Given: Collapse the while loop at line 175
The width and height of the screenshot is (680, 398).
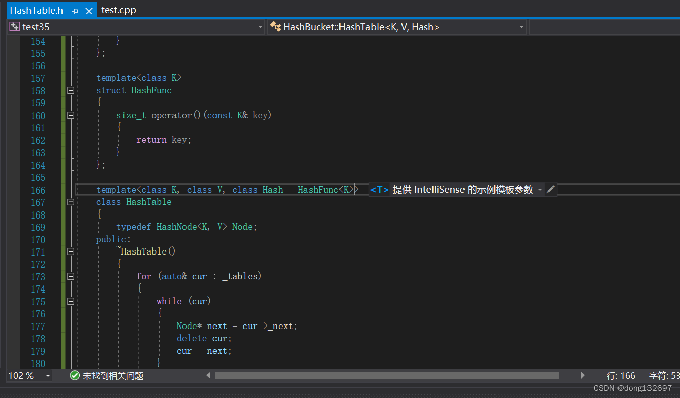Looking at the screenshot, I should click(x=71, y=301).
